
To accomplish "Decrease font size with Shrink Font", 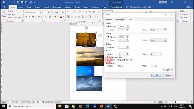I will coord(52,12).
